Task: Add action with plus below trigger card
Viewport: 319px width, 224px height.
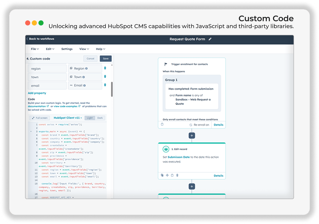Action: pos(192,135)
